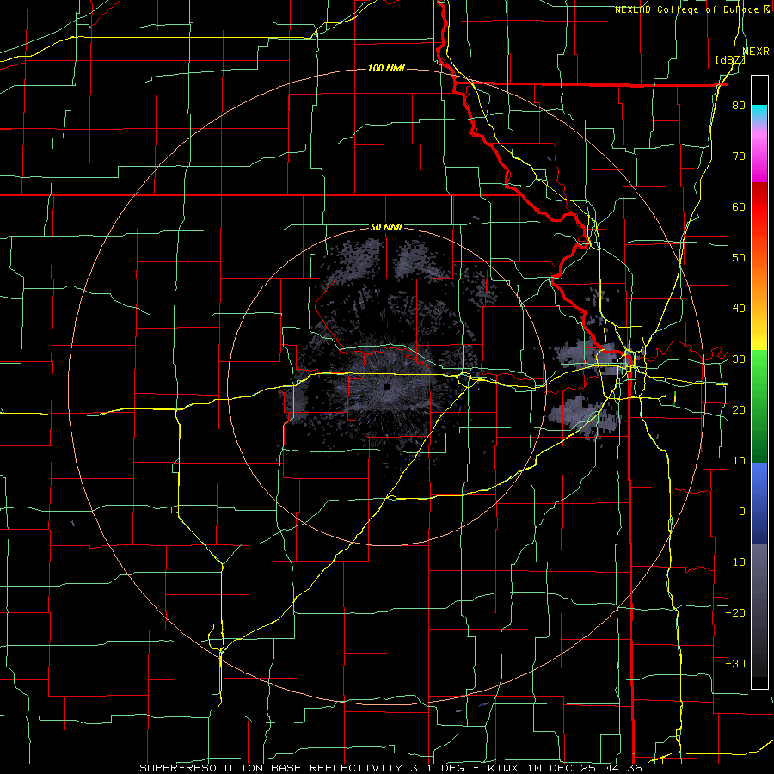Click the 40 value on the dBZ scale
This screenshot has height=774, width=774.
coord(739,309)
